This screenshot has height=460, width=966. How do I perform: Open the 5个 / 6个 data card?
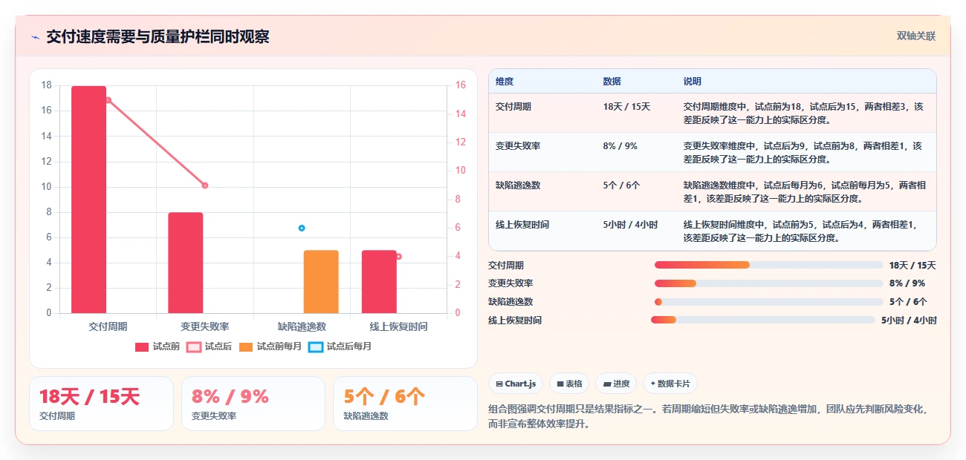(x=405, y=404)
